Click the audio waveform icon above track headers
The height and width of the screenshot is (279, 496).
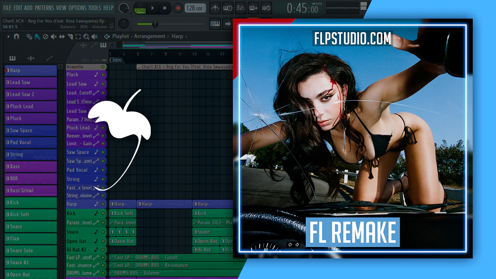click(83, 45)
